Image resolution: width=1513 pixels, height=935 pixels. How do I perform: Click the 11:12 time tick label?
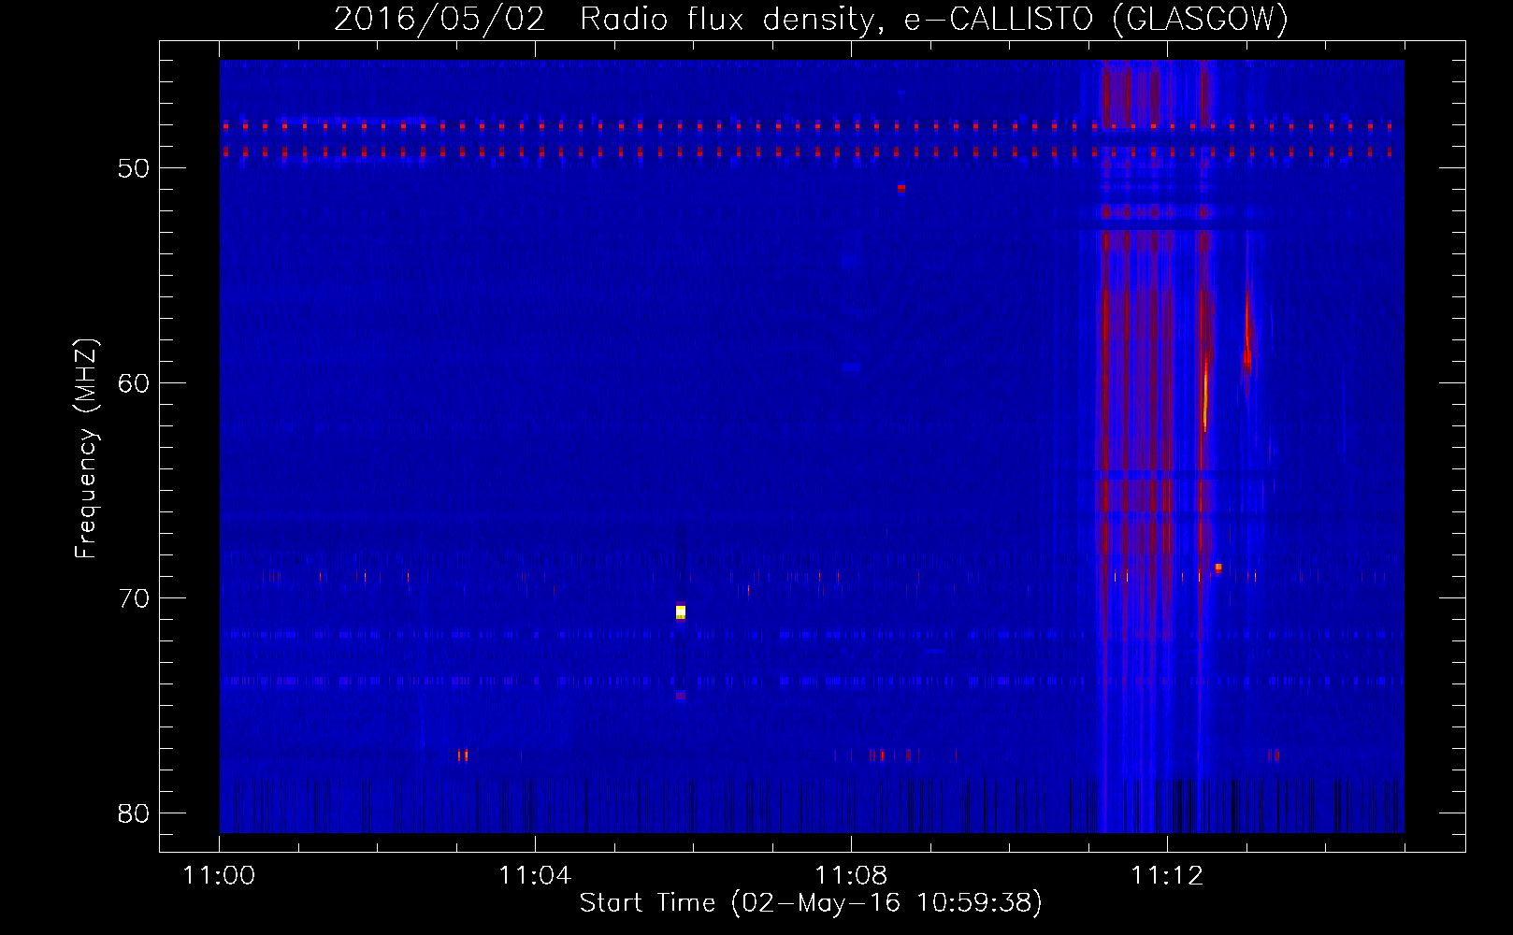[1167, 875]
